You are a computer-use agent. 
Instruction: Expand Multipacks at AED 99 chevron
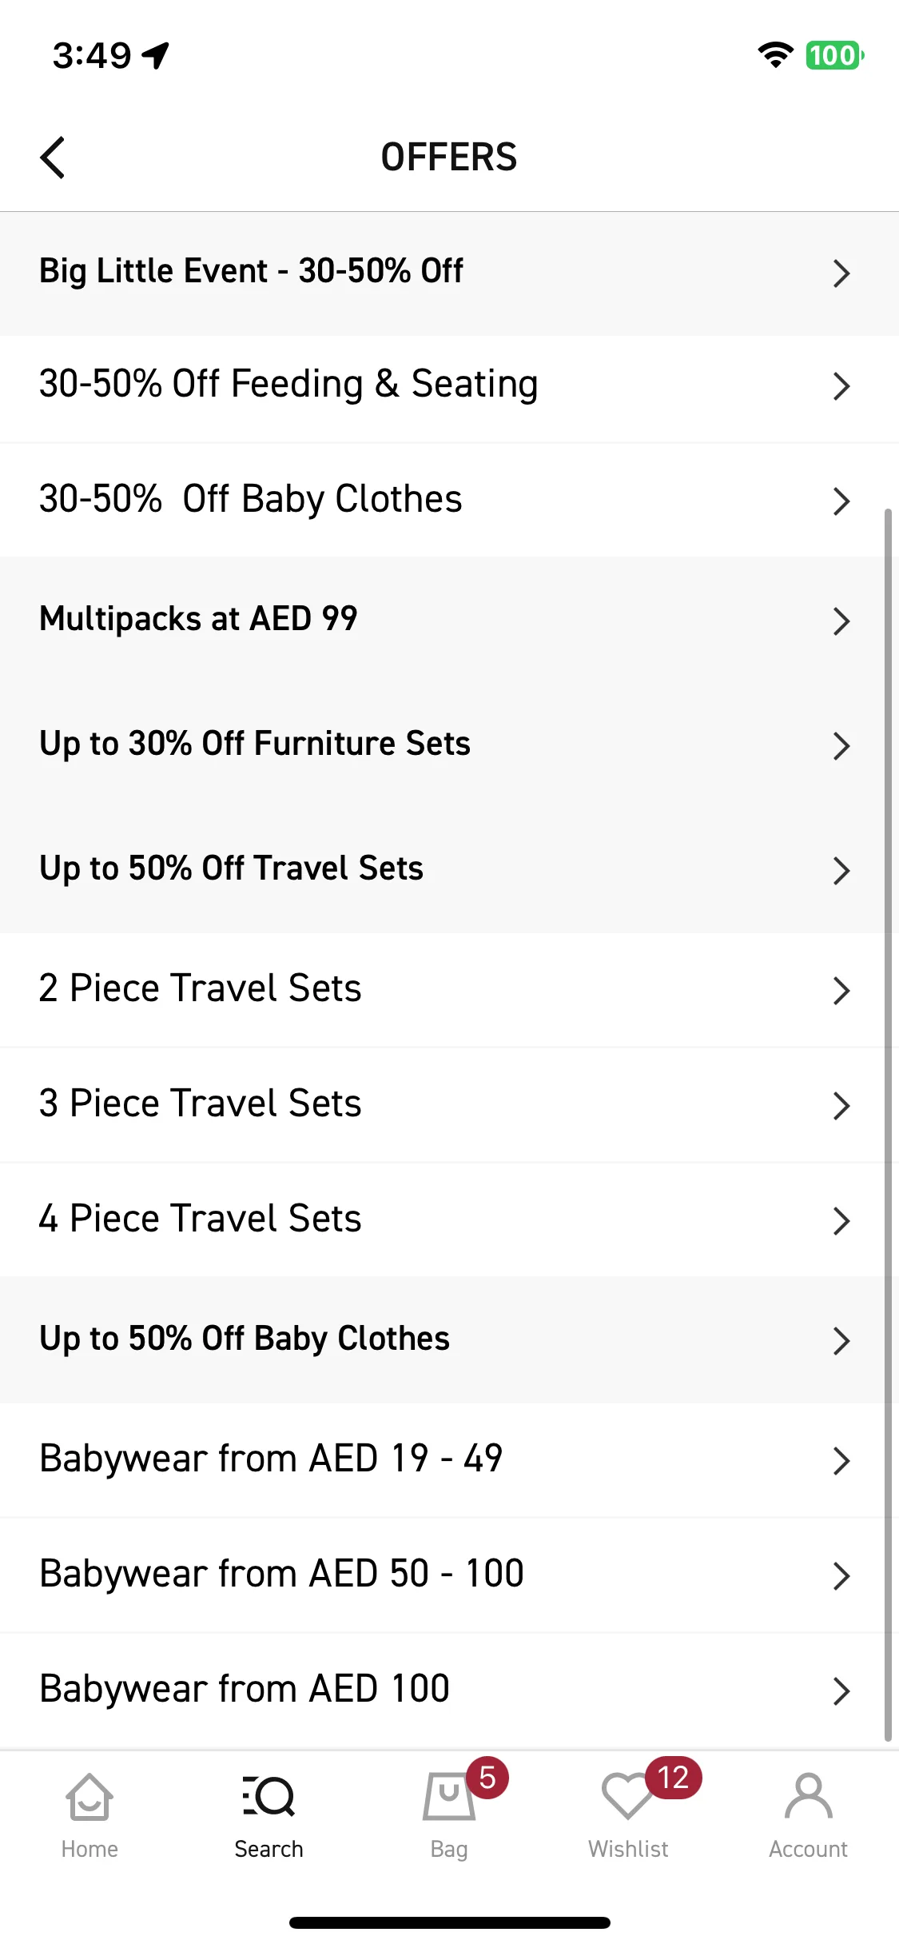tap(841, 621)
